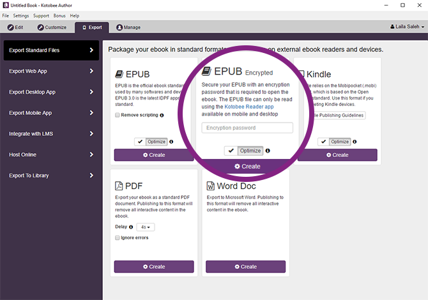The image size is (428, 300).
Task: Open the Settings menu
Action: pos(21,15)
